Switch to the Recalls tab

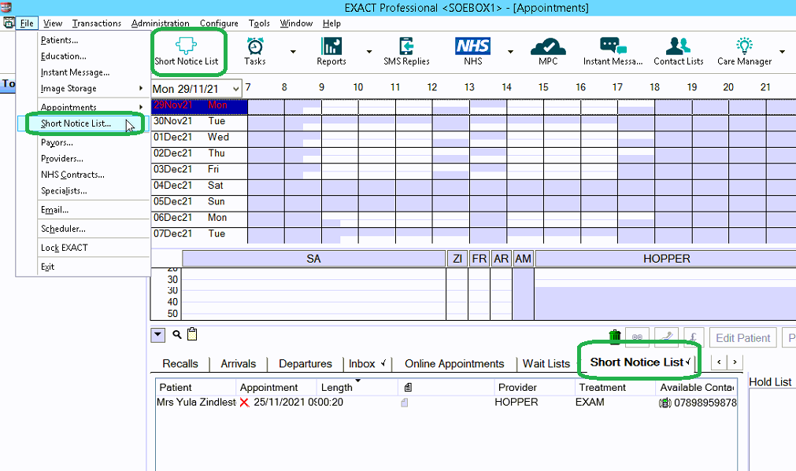point(180,363)
